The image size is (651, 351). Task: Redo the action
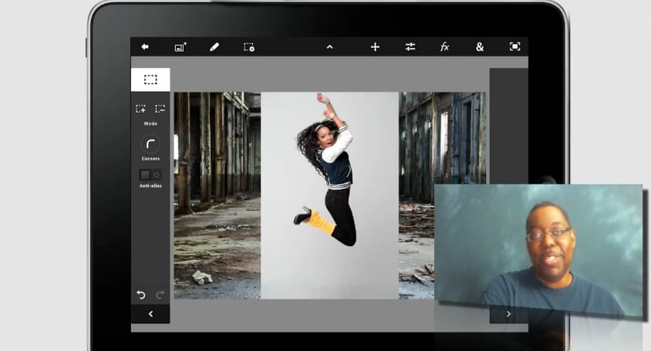[x=160, y=295]
